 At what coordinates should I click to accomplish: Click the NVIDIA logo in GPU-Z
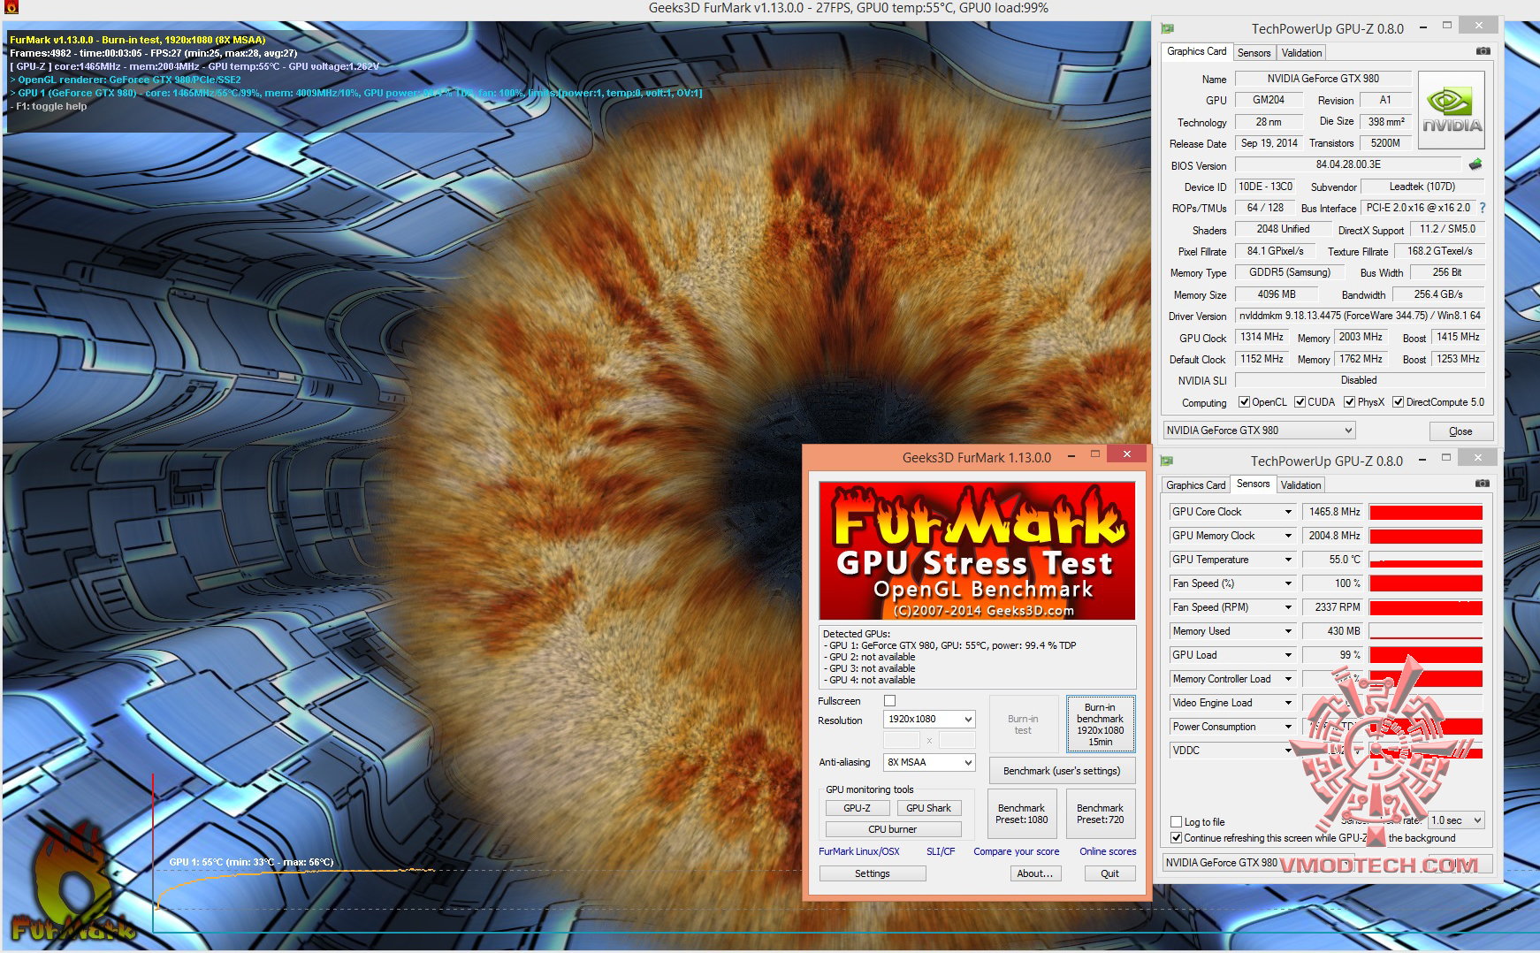[1451, 110]
